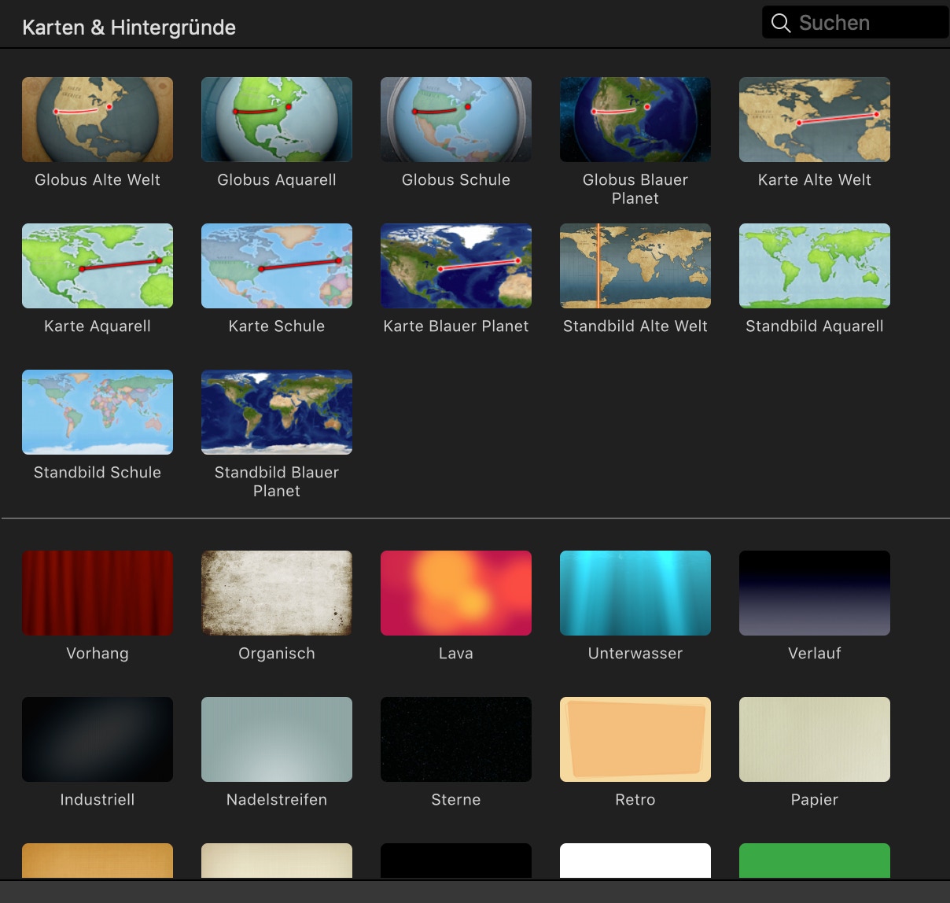Select the Karte Schule thumbnail
Viewport: 950px width, 903px height.
coord(277,266)
